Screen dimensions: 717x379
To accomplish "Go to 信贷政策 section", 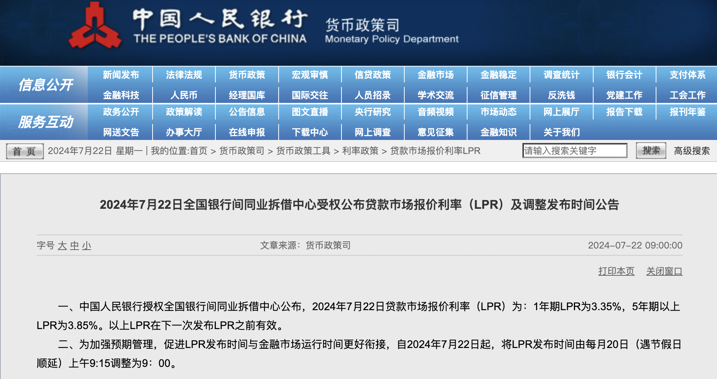I will pyautogui.click(x=373, y=75).
